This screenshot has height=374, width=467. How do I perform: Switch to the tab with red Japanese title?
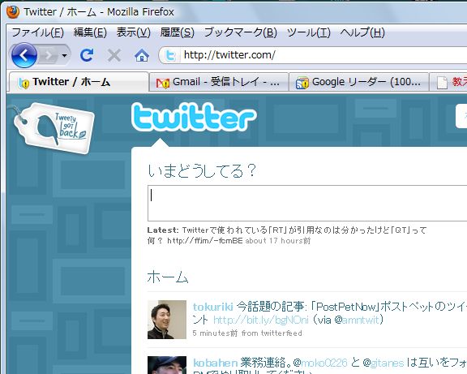pos(448,82)
